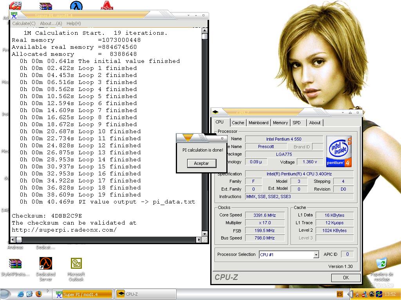The width and height of the screenshot is (401, 300).
Task: Click the Ad-Aware SE desktop icon at top
Action: (15, 5)
